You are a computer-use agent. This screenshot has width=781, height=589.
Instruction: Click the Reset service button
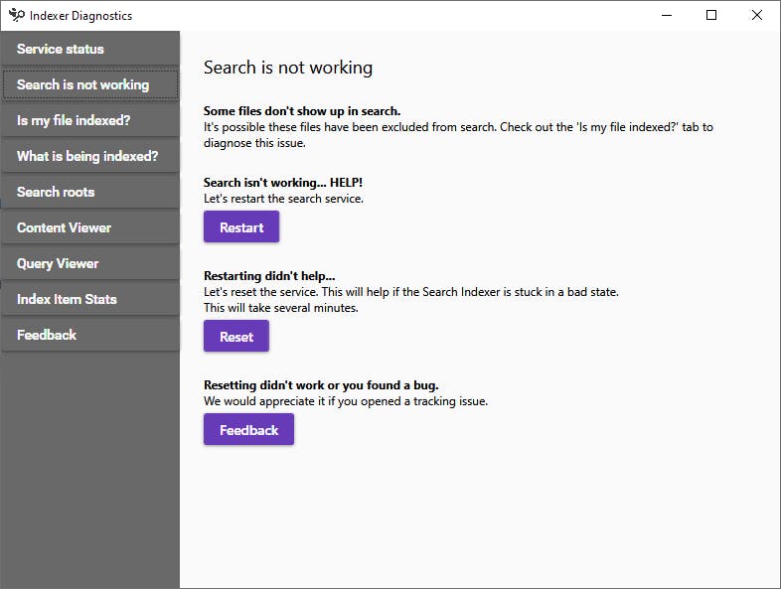point(236,337)
